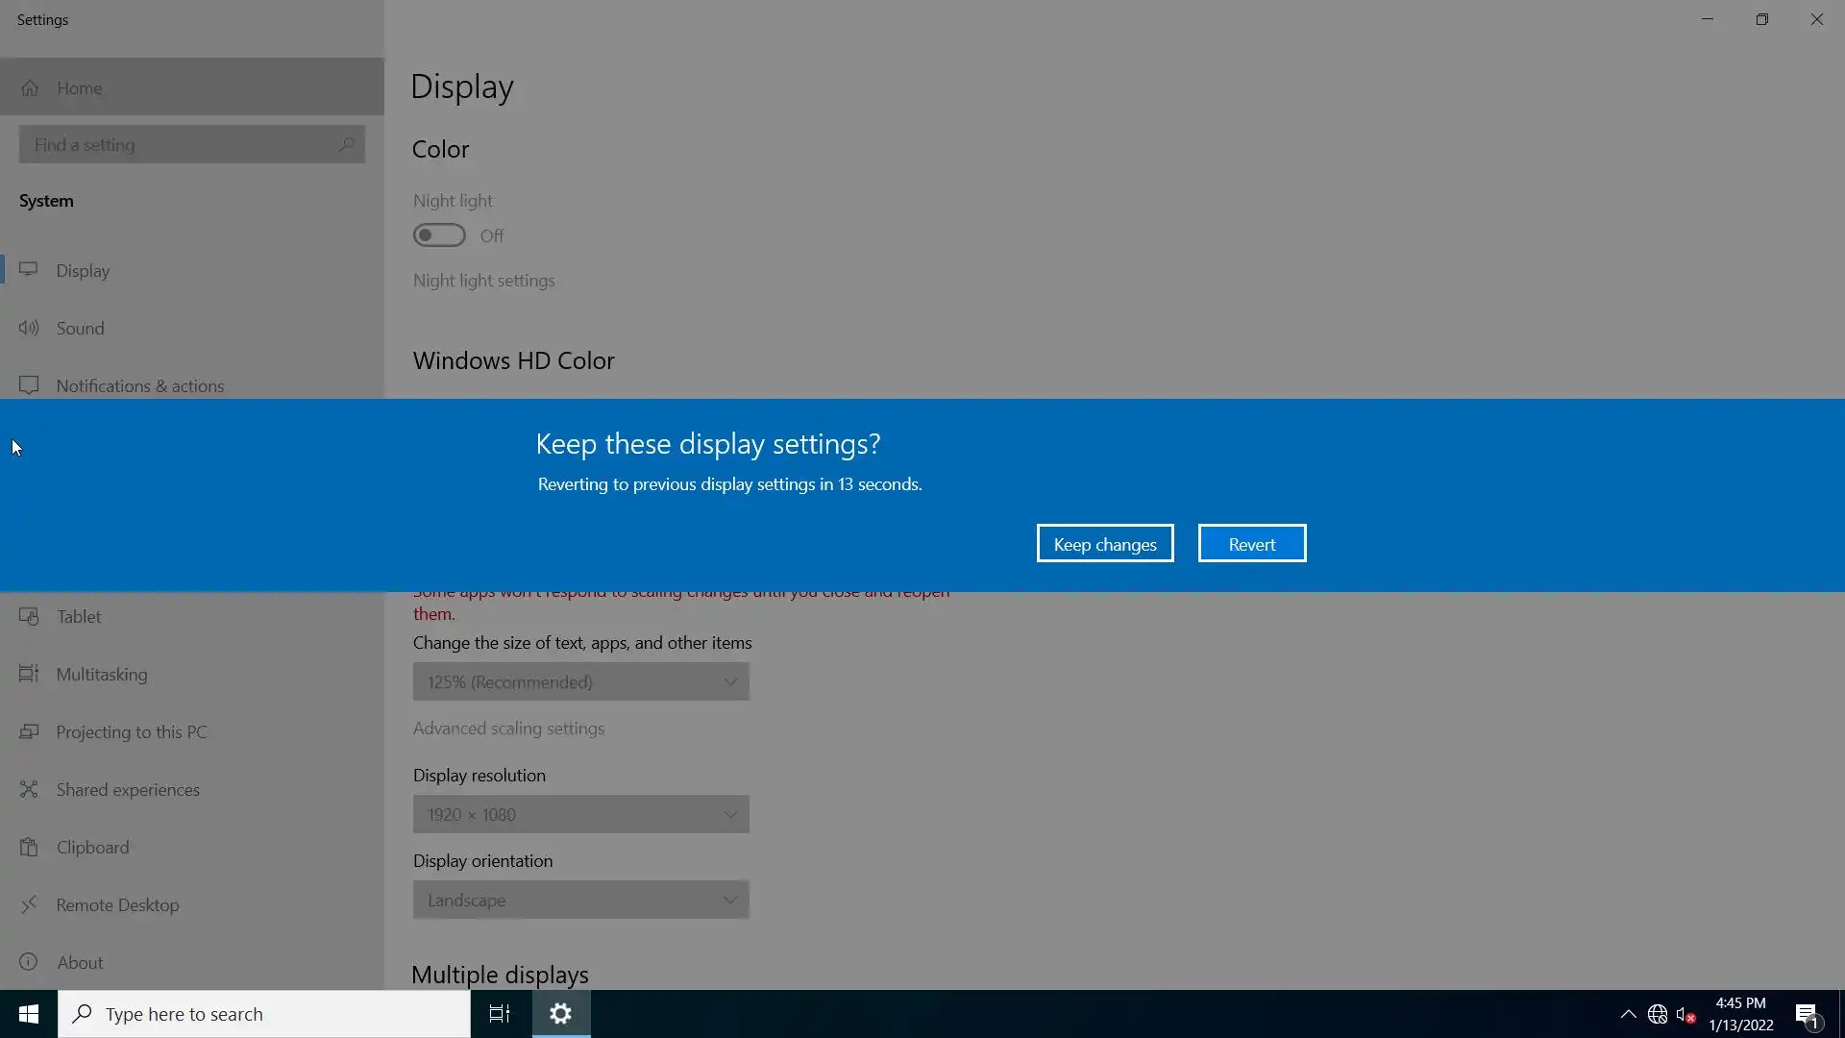Click the Advanced scaling settings link

pyautogui.click(x=508, y=729)
